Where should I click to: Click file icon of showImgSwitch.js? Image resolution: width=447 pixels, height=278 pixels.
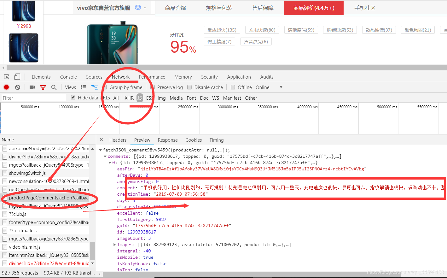(x=5, y=173)
